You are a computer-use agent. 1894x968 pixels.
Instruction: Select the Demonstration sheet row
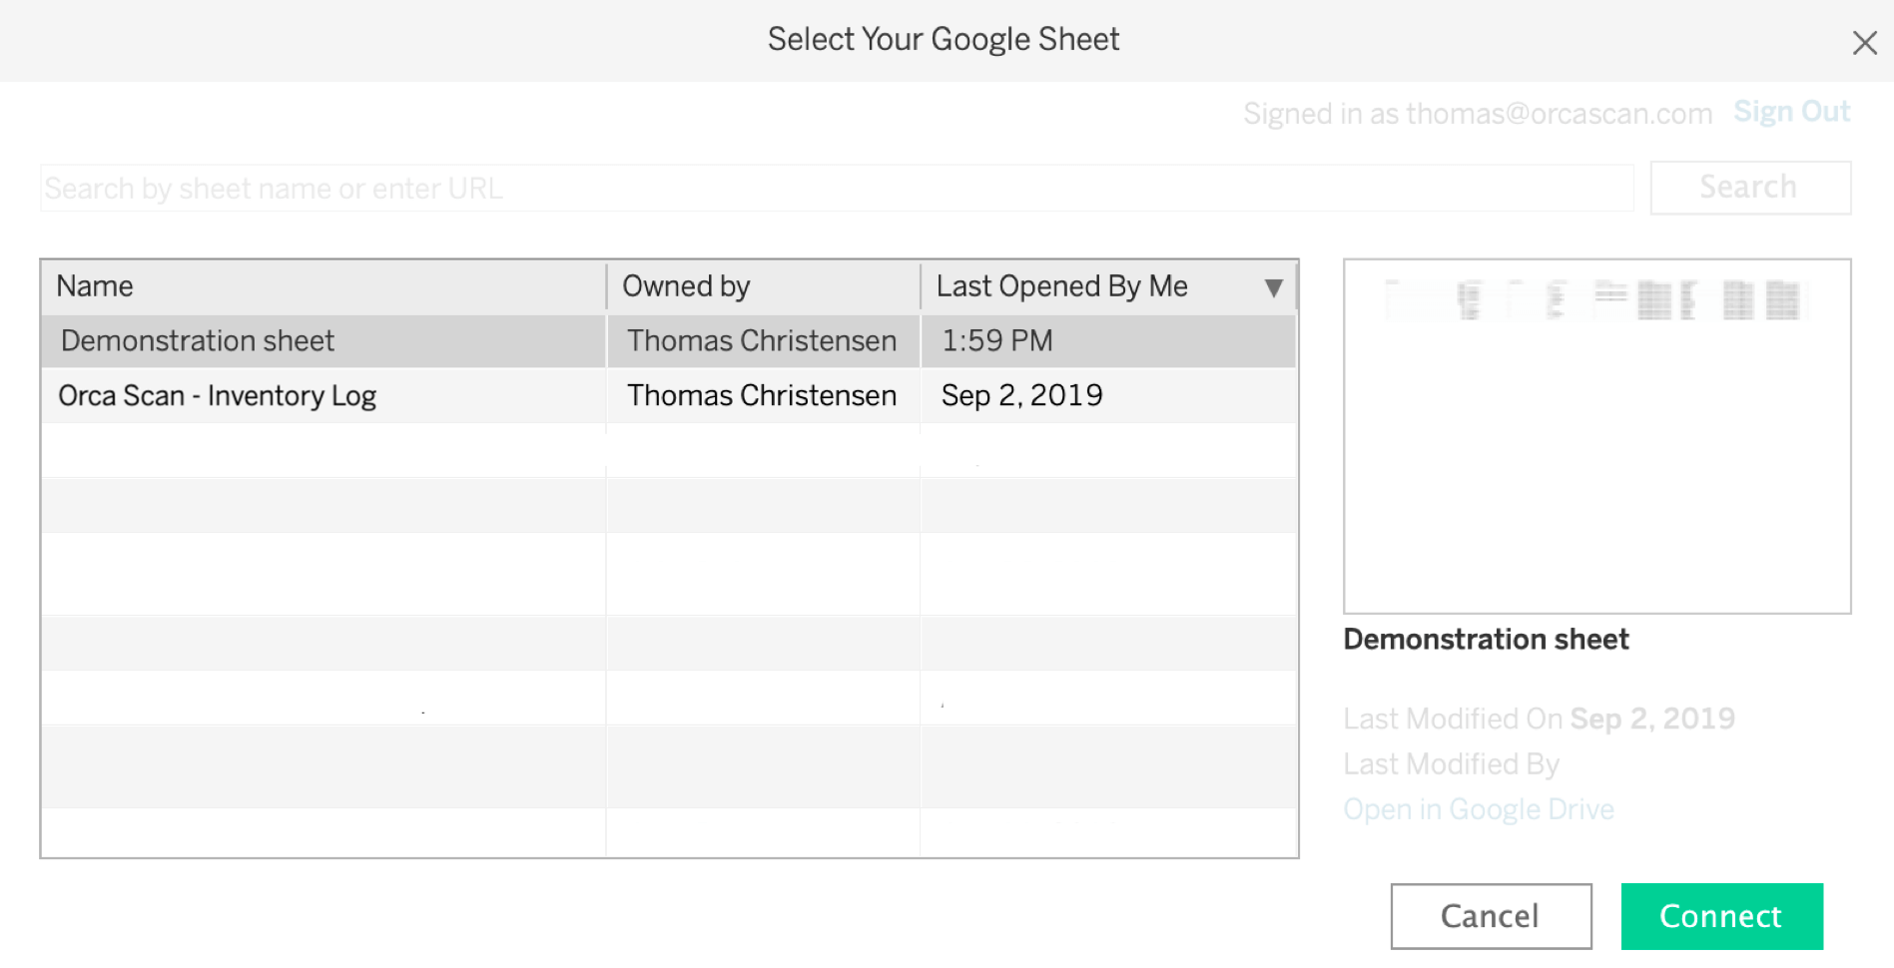point(198,341)
